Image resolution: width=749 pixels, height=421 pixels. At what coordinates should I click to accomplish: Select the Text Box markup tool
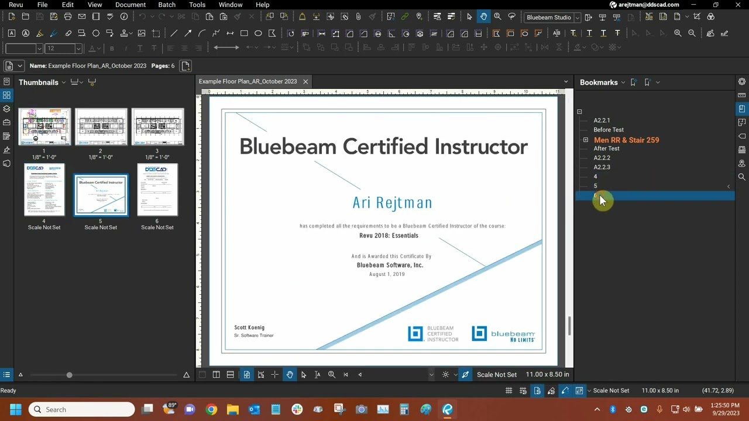[x=11, y=33]
